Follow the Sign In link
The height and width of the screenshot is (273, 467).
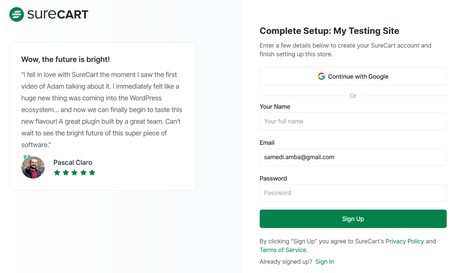325,262
